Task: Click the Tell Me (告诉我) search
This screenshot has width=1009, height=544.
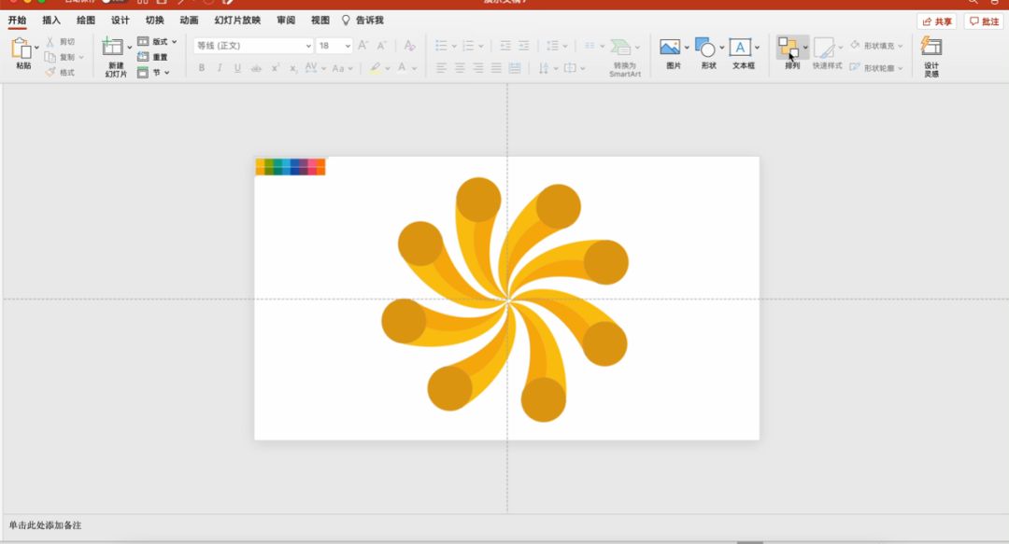Action: (x=362, y=20)
